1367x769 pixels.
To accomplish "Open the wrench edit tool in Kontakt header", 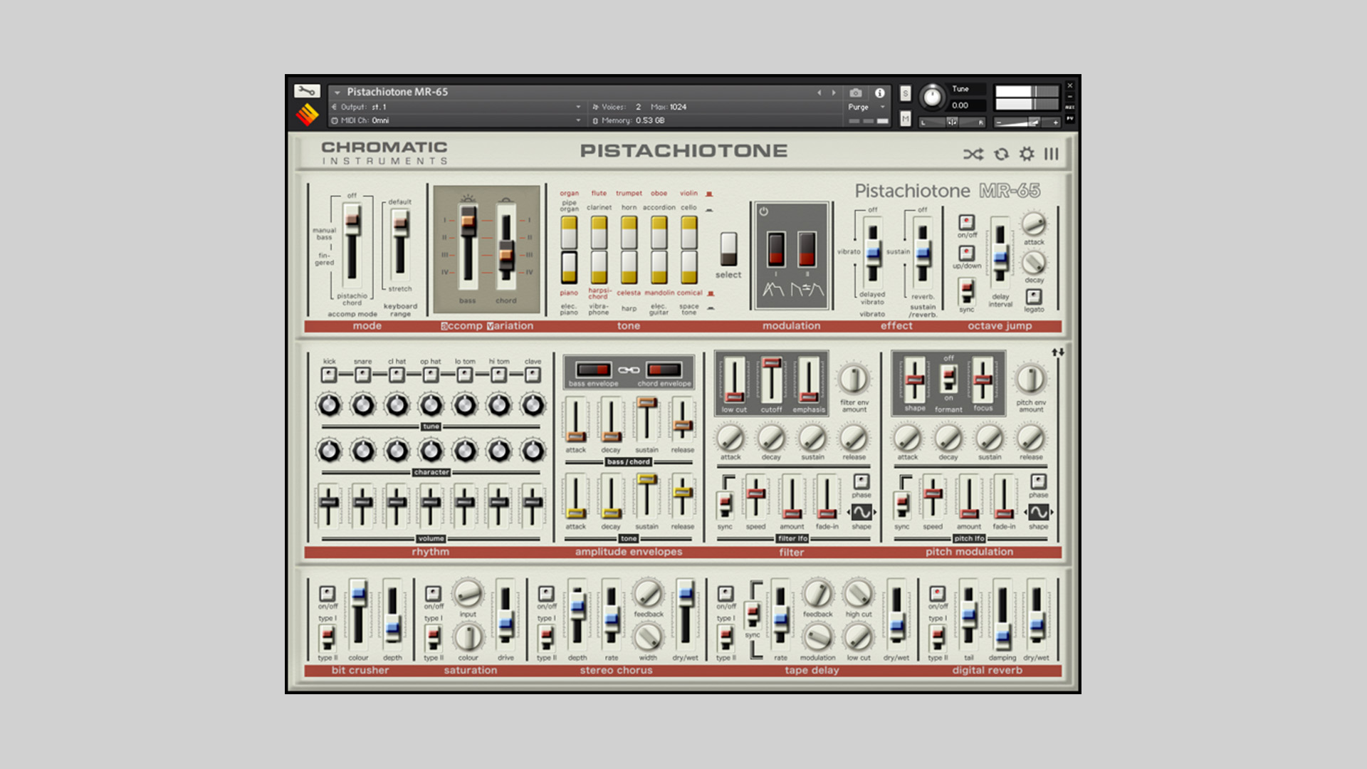I will coord(307,91).
